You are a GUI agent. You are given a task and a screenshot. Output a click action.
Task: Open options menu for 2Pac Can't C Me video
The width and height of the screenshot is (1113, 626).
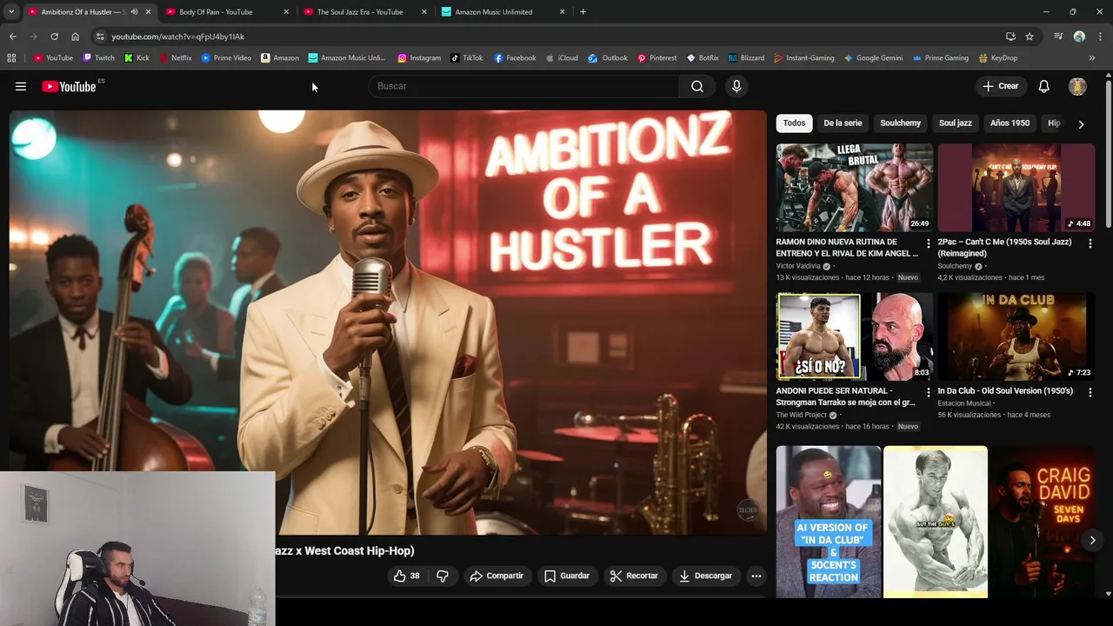1090,243
